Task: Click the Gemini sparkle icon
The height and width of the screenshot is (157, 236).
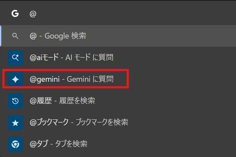Action: click(x=15, y=79)
